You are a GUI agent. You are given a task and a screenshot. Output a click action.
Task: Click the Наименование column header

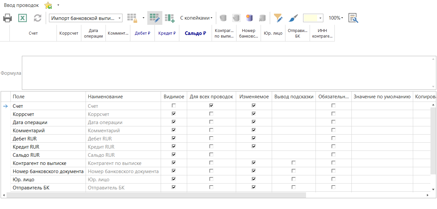105,97
